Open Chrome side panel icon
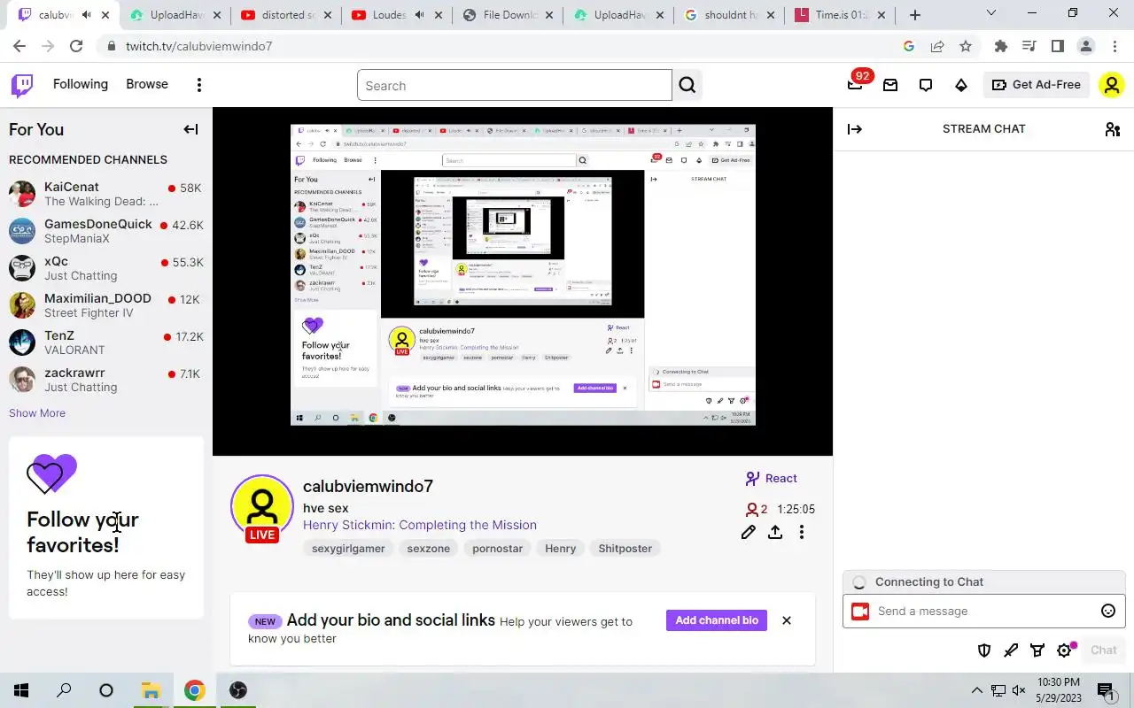This screenshot has height=708, width=1134. point(1058,46)
